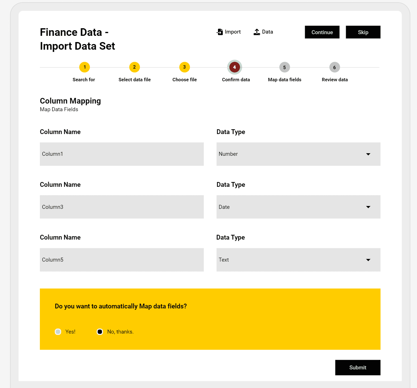
Task: Click the Skip button
Action: pyautogui.click(x=363, y=32)
